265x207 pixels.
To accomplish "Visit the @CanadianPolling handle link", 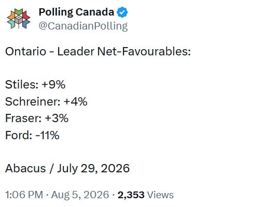I will click(83, 26).
